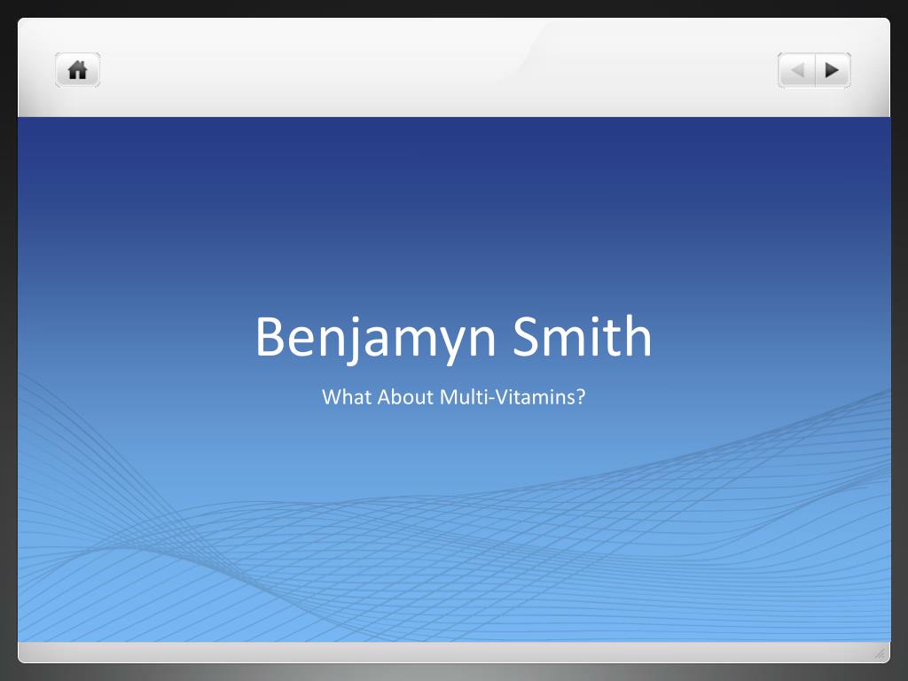Go back with the previous arrow button
Screen dimensions: 908x681
coord(797,70)
